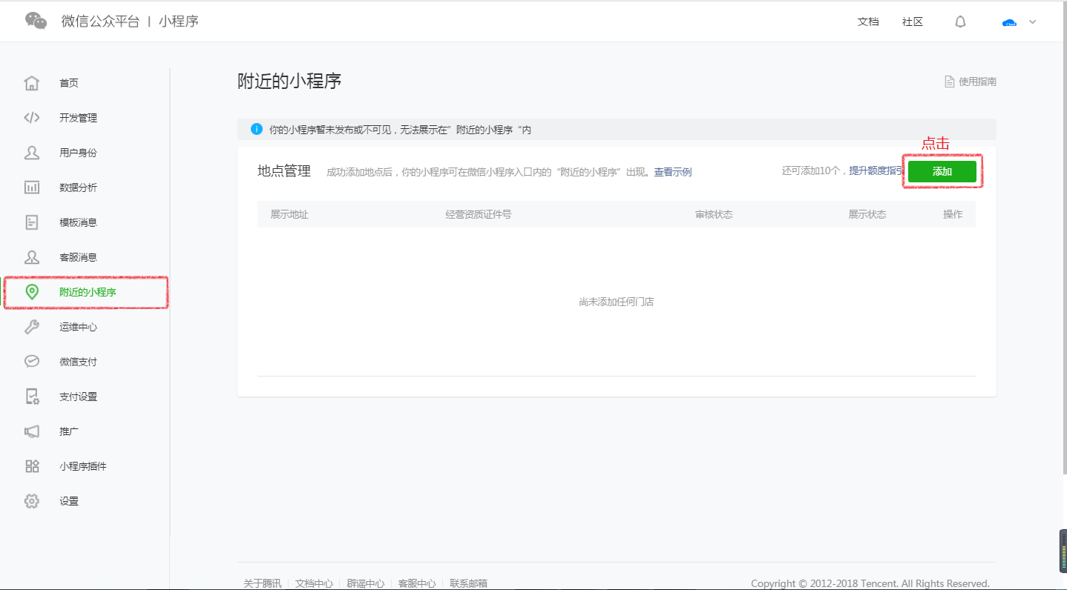Click the WeChat logo in the header
Image resolution: width=1067 pixels, height=590 pixels.
coord(36,21)
